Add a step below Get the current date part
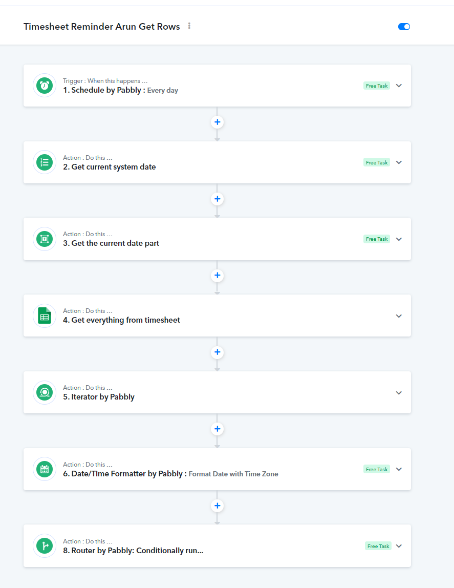Viewport: 454px width, 588px height. click(217, 275)
